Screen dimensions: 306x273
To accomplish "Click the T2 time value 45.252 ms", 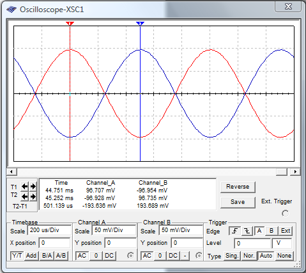I will click(x=59, y=198).
